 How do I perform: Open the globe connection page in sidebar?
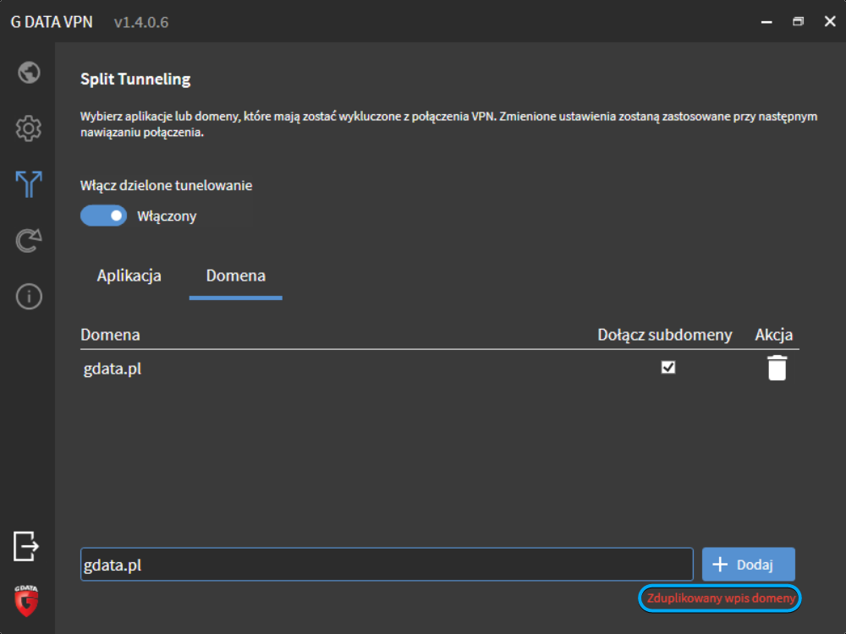pyautogui.click(x=29, y=72)
